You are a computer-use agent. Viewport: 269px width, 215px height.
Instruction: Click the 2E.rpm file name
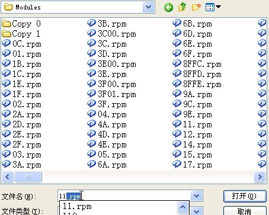27,135
